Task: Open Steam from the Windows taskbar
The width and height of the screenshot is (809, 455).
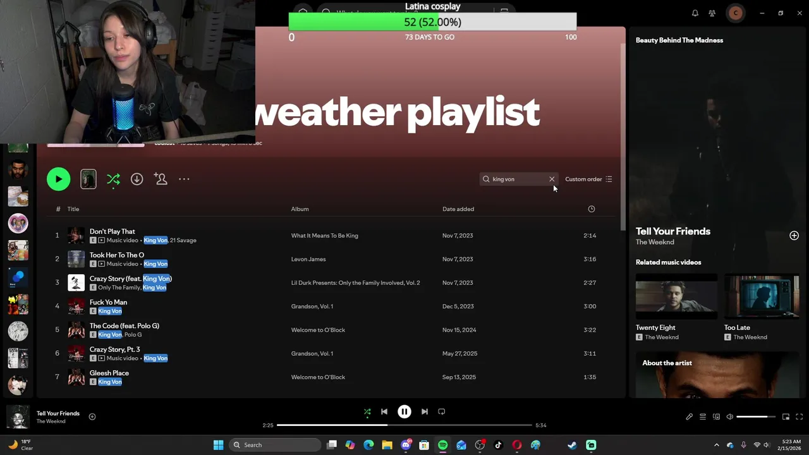Action: pyautogui.click(x=572, y=445)
